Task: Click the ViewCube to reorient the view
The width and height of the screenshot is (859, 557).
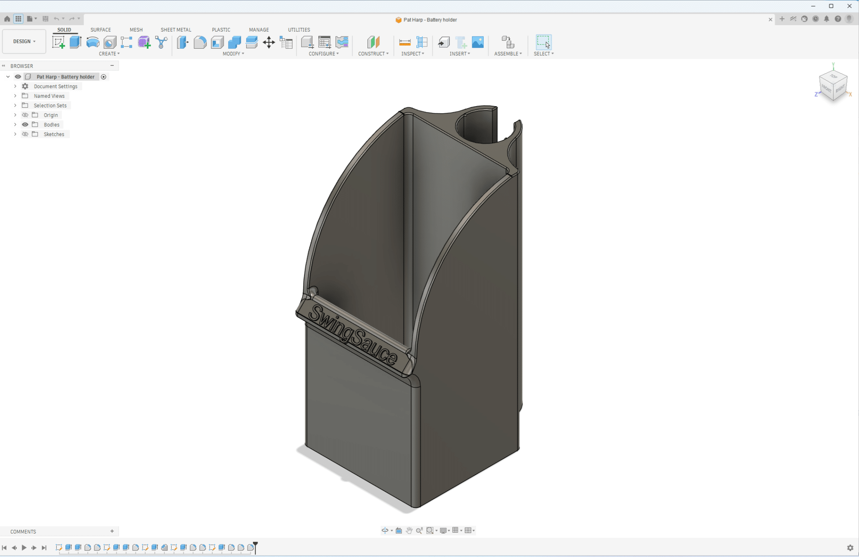Action: click(833, 86)
